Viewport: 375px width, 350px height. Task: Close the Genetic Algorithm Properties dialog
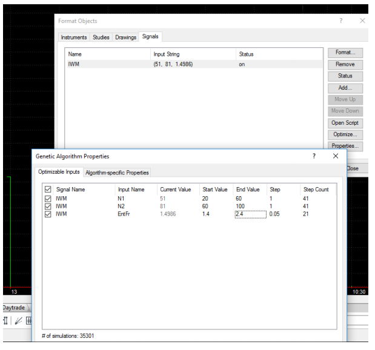tap(336, 156)
